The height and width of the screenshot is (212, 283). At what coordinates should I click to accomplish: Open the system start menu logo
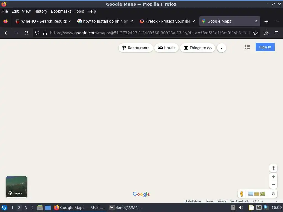coord(4,208)
